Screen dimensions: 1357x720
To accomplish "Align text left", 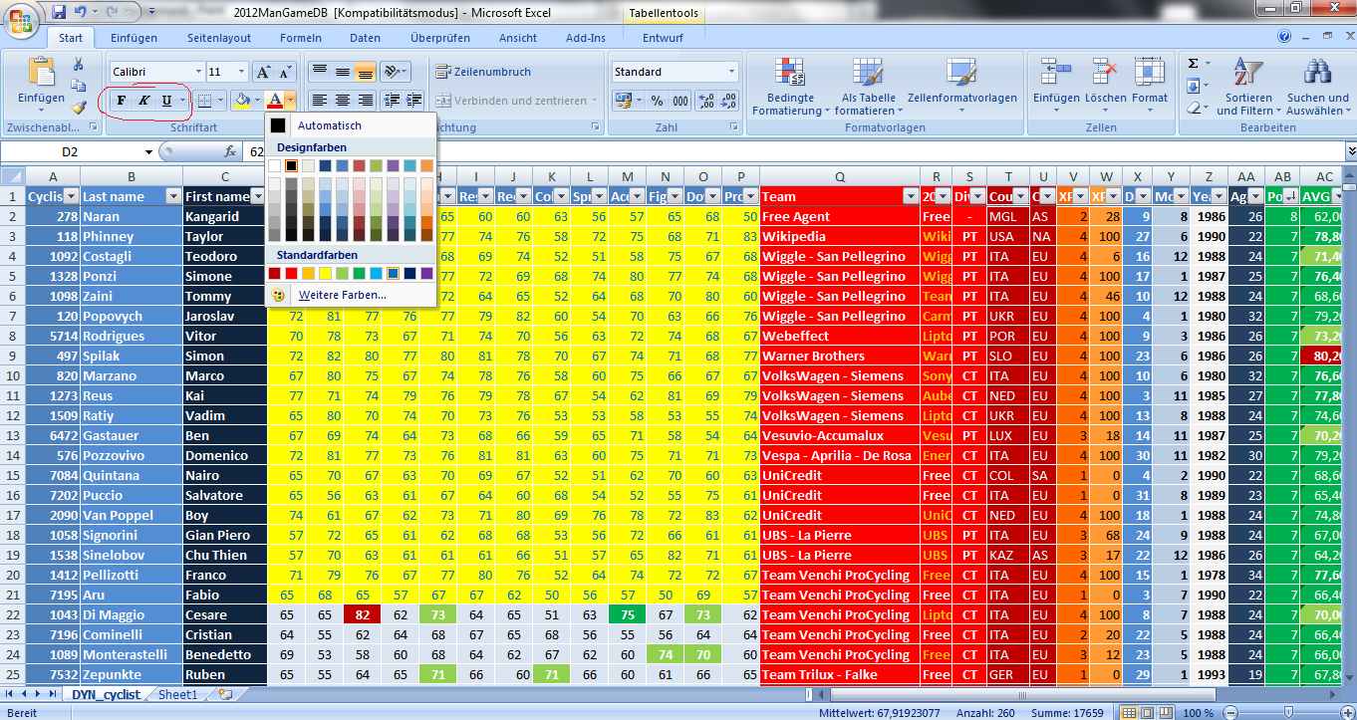I will point(319,101).
